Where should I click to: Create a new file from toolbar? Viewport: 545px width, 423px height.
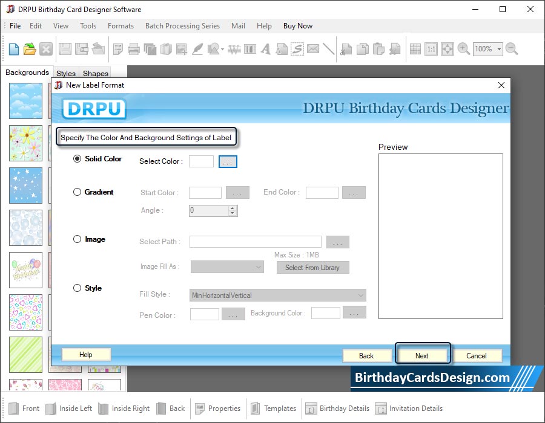click(13, 49)
